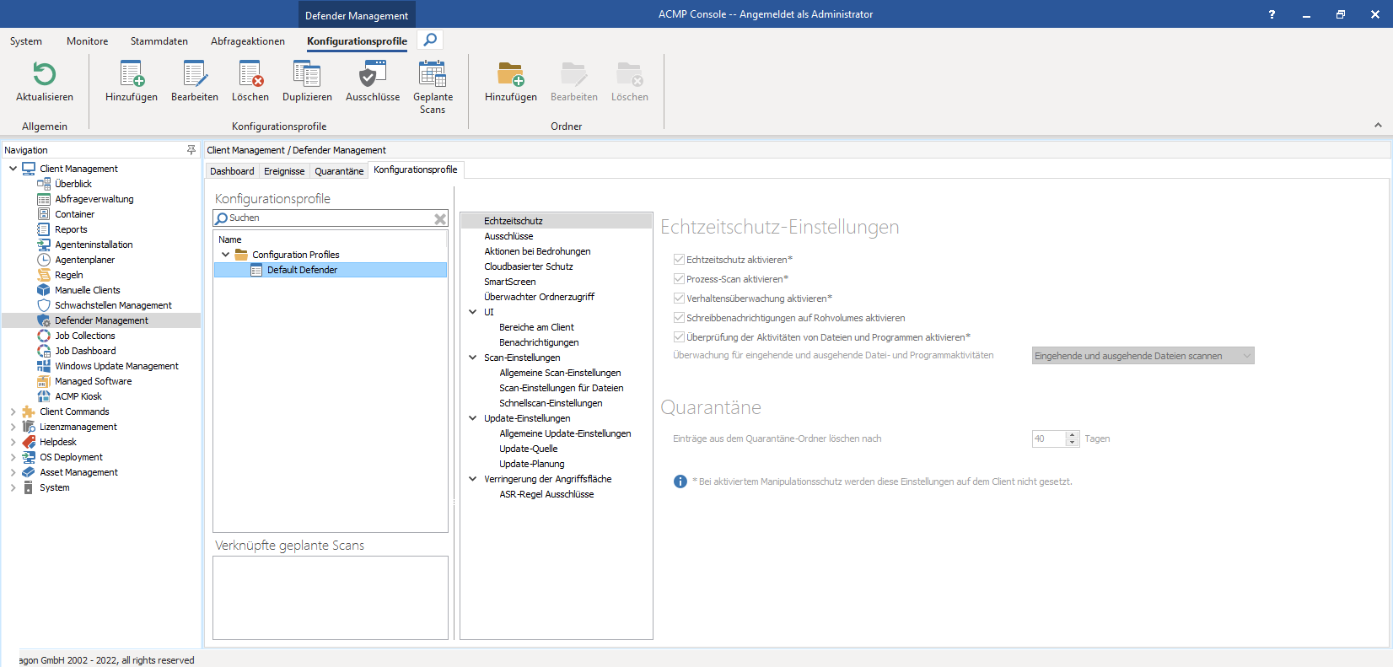The height and width of the screenshot is (667, 1393).
Task: Select Default Defender profile
Action: 331,270
